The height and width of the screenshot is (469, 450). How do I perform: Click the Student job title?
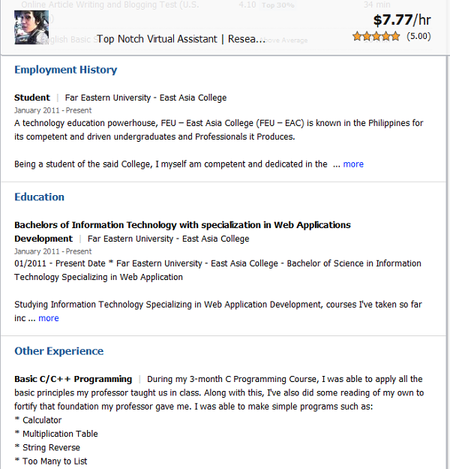pos(32,98)
